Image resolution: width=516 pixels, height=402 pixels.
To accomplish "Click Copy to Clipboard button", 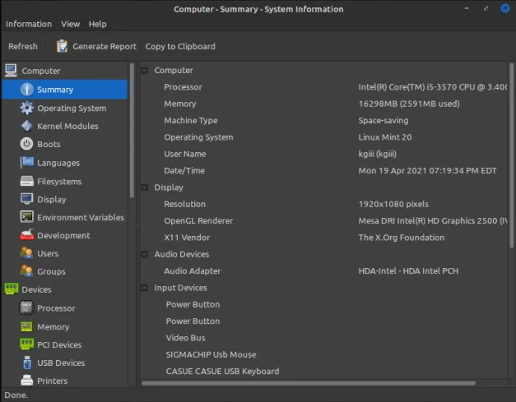I will pyautogui.click(x=180, y=46).
